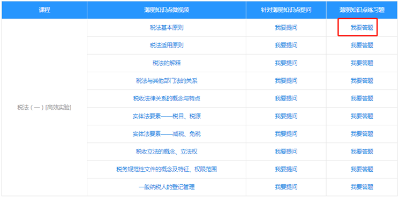Image resolution: width=399 pixels, height=197 pixels.
Task: Select the 薄弱知识点微视频 column header
Action: coord(167,10)
